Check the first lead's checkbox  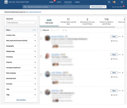(41, 38)
